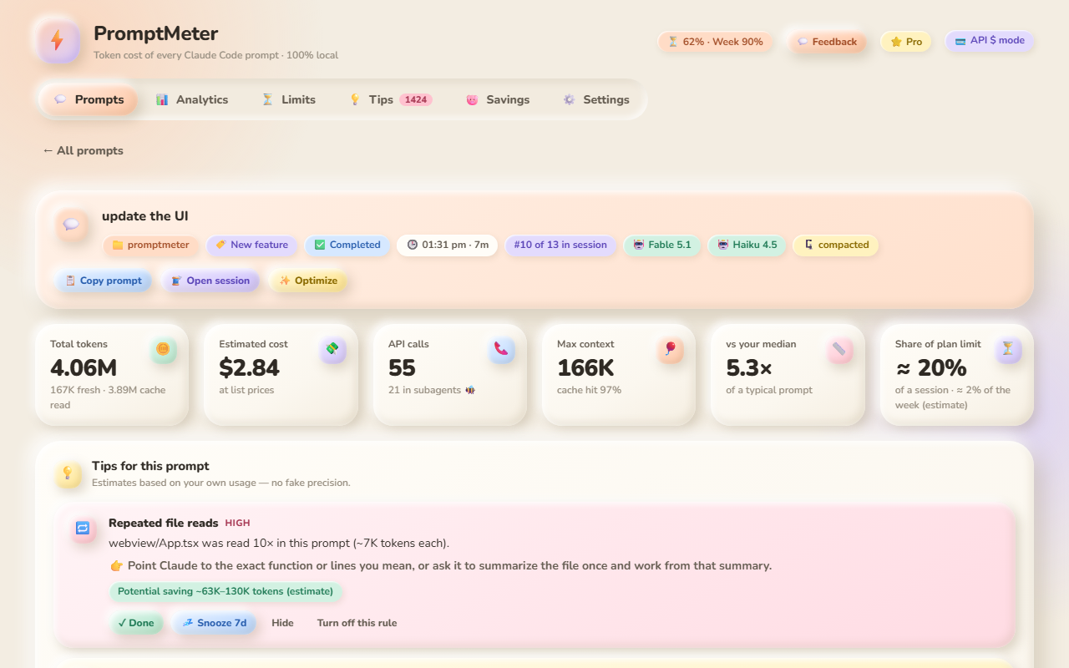Click the lightbulb icon beside 'Tips for this prompt'

[68, 473]
